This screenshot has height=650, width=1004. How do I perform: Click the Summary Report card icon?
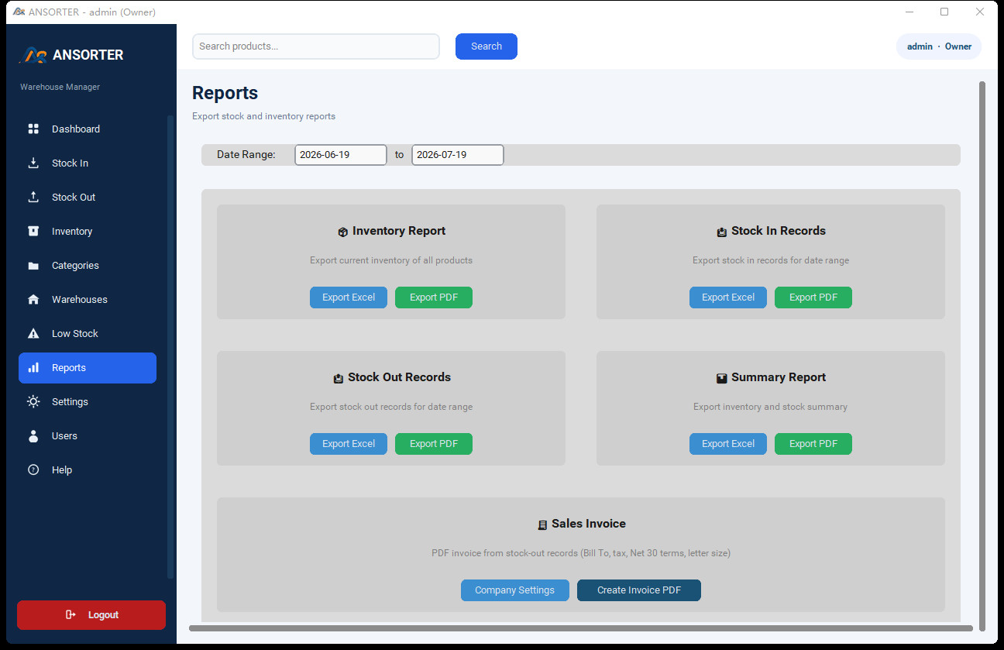722,378
